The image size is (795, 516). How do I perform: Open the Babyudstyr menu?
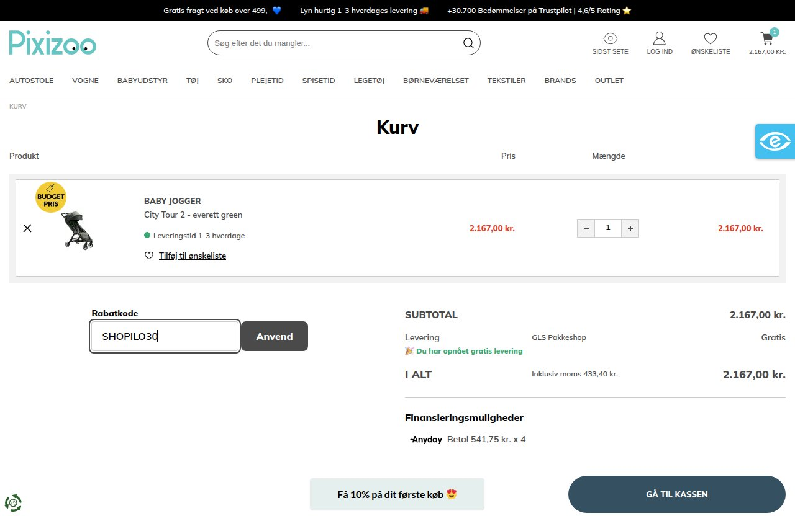point(142,81)
